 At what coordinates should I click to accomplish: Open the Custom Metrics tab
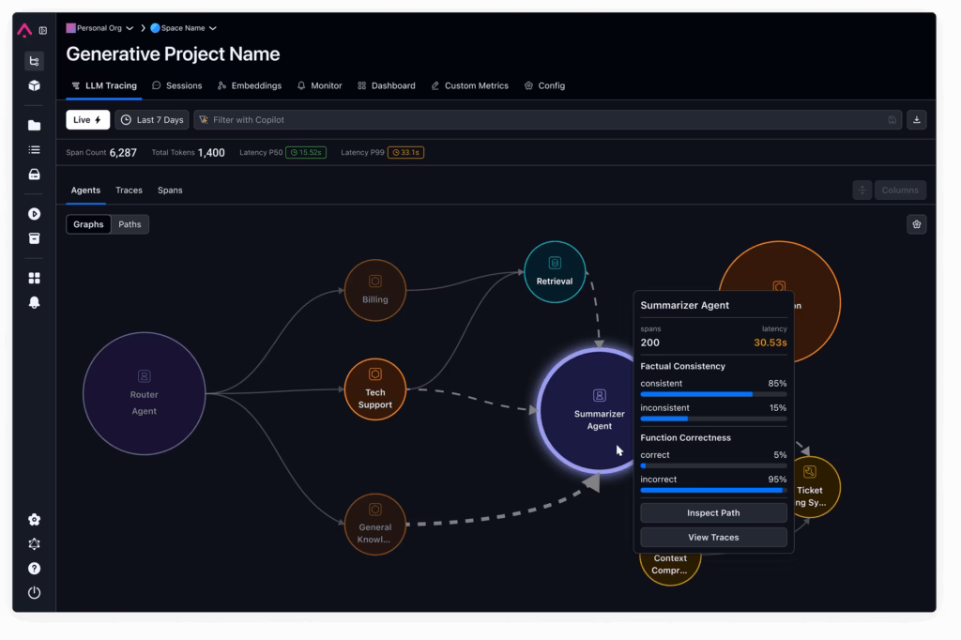pyautogui.click(x=469, y=85)
